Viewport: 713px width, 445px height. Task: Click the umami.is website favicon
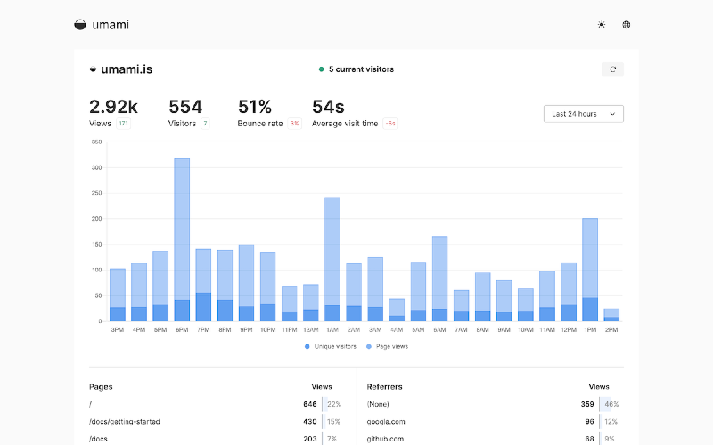click(x=93, y=69)
